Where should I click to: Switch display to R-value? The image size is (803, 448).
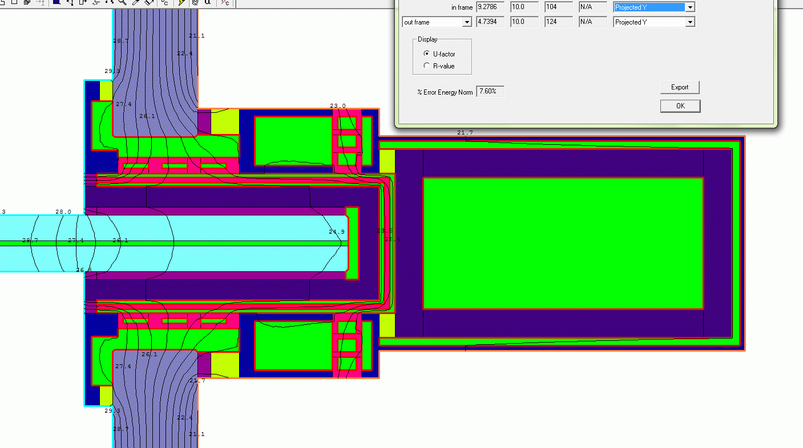(x=426, y=66)
